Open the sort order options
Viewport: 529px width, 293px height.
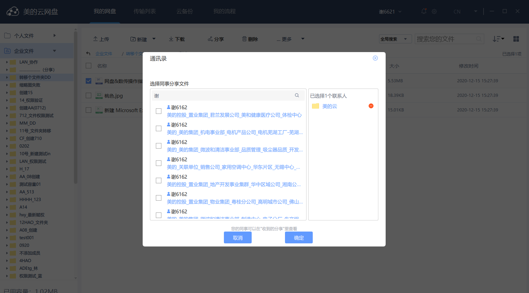[498, 39]
